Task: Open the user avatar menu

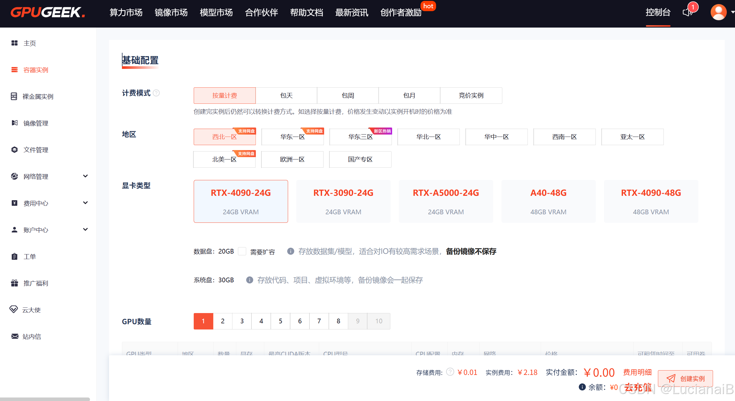Action: (718, 12)
